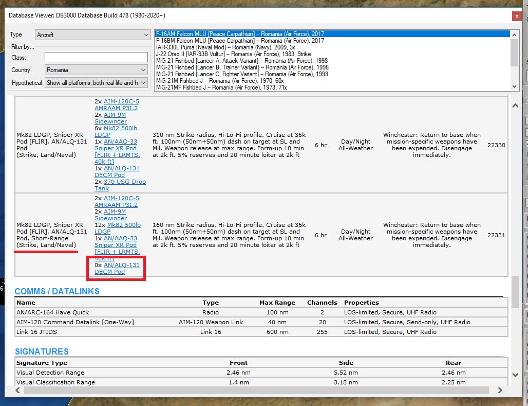Open the Type dropdown showing Aircraft
The height and width of the screenshot is (406, 528).
[93, 35]
